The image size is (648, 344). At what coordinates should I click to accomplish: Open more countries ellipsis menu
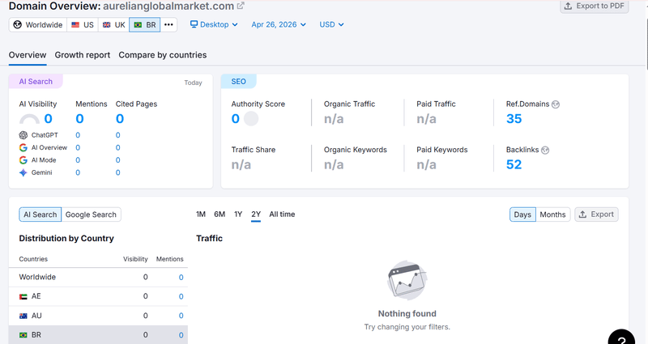click(168, 25)
